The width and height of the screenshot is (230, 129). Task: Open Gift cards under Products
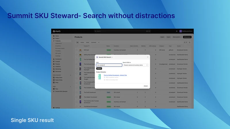coord(58,53)
